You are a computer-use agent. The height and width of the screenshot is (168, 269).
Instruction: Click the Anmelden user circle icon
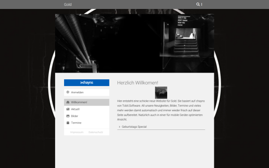(x=68, y=92)
